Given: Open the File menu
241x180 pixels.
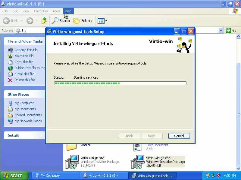Looking at the screenshot, I should tap(5, 11).
